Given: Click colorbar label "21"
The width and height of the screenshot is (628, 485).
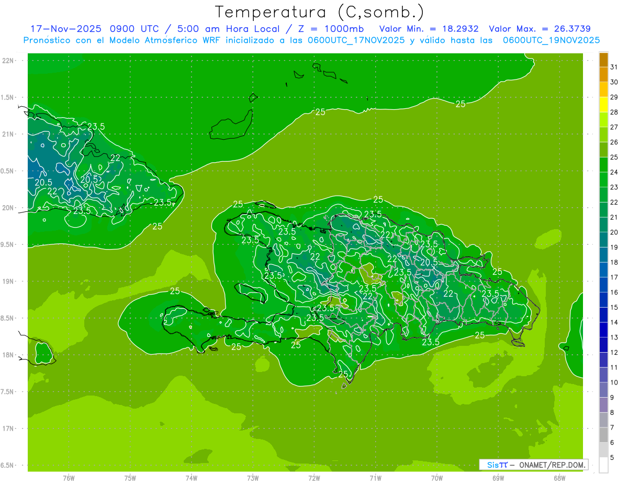Looking at the screenshot, I should (x=614, y=217).
